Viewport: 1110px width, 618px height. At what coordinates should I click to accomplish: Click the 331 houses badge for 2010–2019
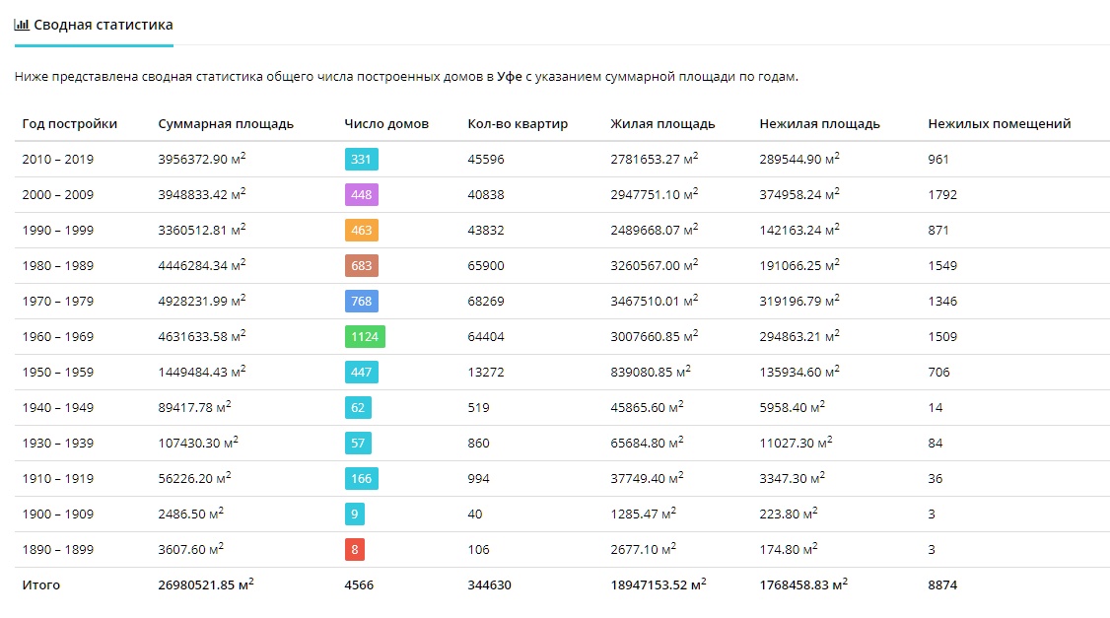pyautogui.click(x=361, y=160)
